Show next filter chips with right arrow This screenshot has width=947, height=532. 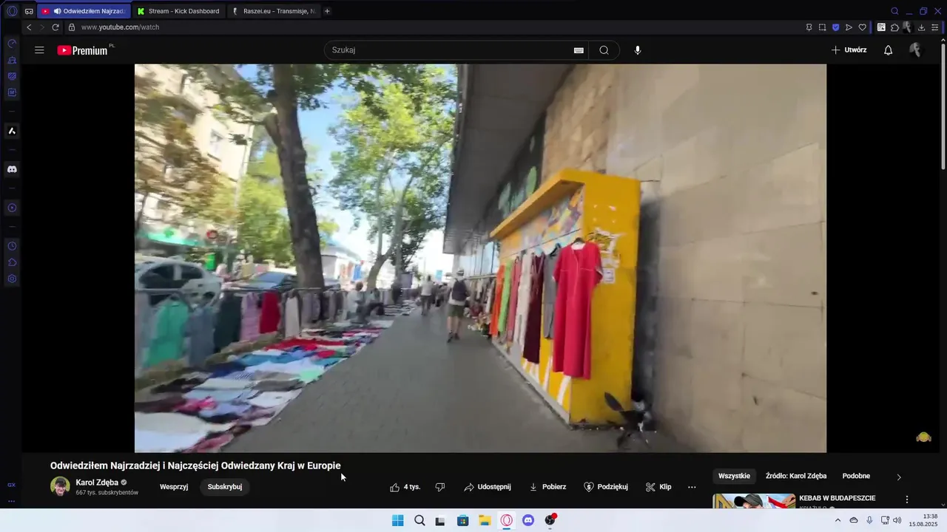(x=899, y=477)
